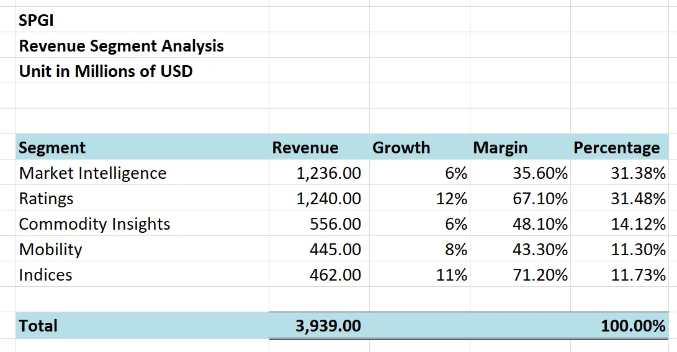
Task: Click the Ratings margin value 67.10%
Action: pos(540,199)
